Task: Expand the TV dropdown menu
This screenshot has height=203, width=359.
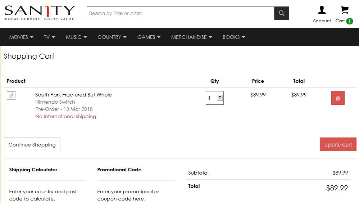Action: point(49,37)
